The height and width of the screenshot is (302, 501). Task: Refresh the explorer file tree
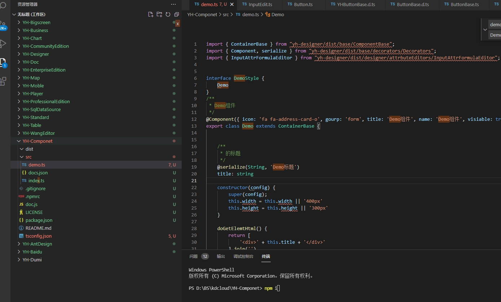(x=168, y=14)
